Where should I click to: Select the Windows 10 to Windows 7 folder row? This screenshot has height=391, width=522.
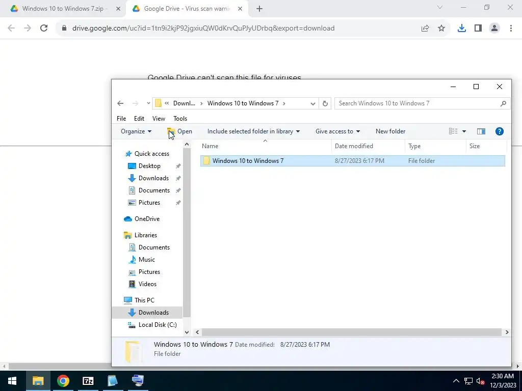coord(353,161)
